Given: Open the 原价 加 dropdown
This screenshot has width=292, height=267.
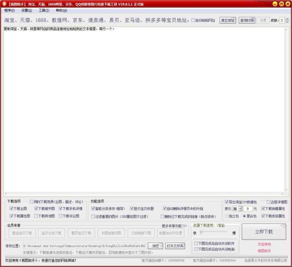Looking at the screenshot, I should (x=237, y=209).
